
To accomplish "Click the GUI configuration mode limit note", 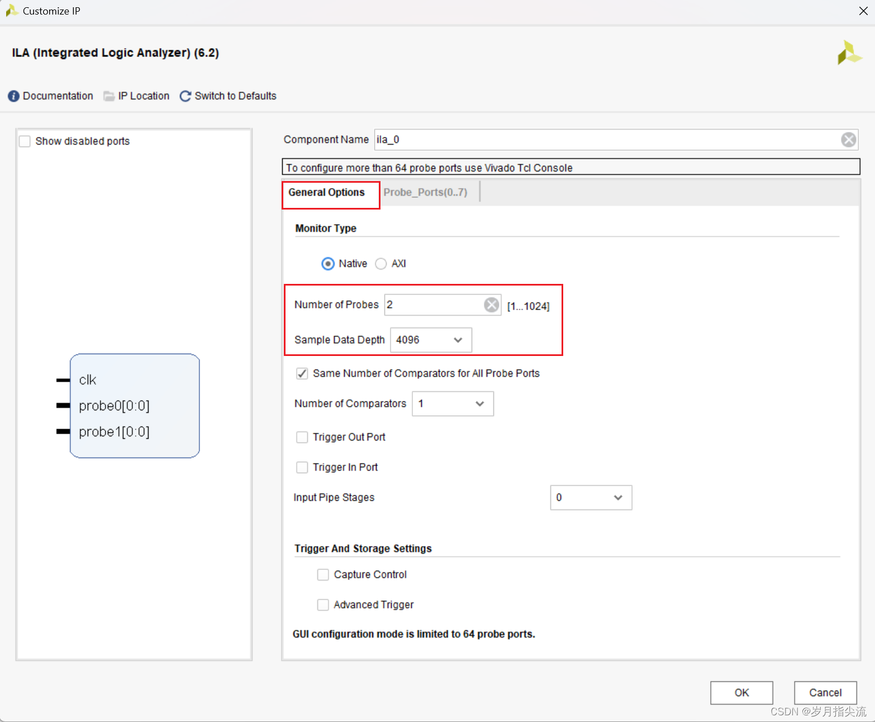I will coord(414,634).
